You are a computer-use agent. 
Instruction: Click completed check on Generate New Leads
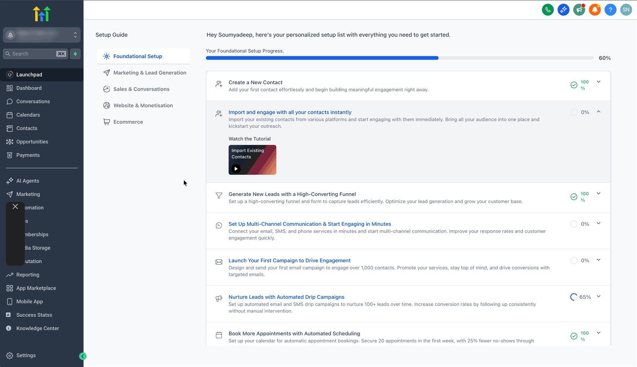pos(574,197)
